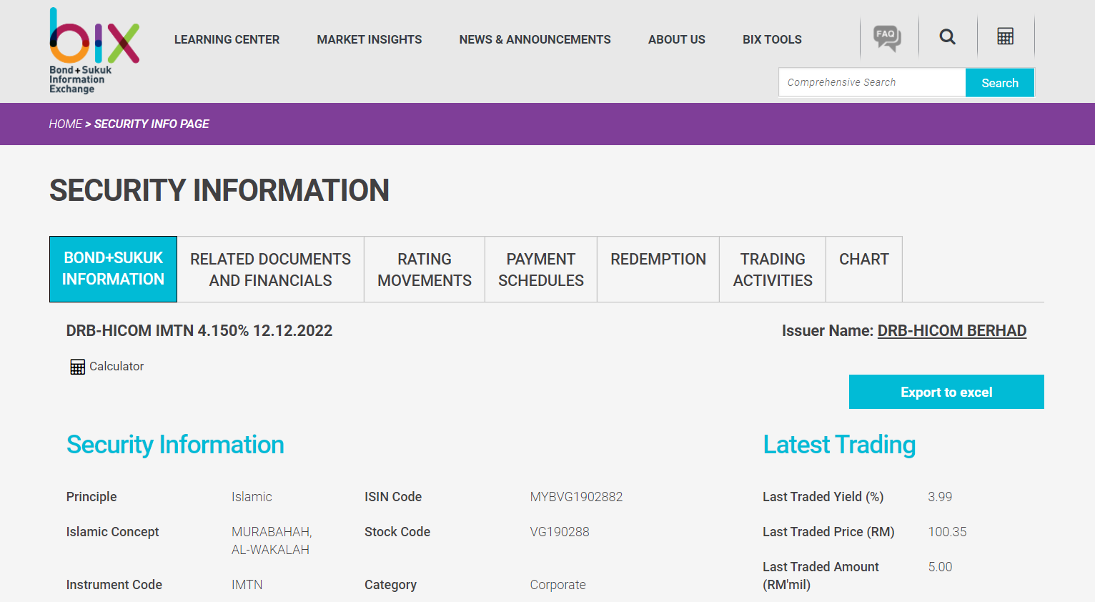Click the Latest Trading heading
Screen dimensions: 1095x602
pos(839,445)
